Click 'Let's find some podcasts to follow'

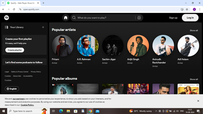24,62
